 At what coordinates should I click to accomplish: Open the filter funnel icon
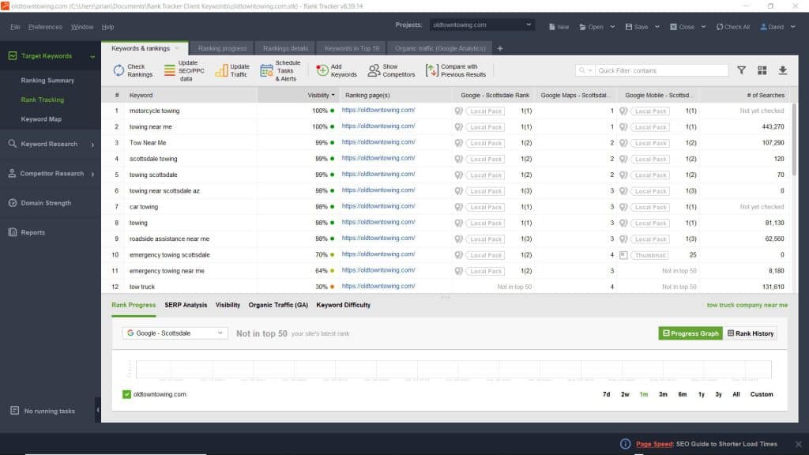(741, 70)
